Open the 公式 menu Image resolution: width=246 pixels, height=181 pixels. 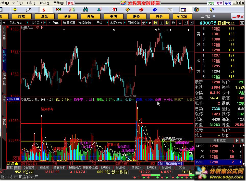[x=17, y=3]
